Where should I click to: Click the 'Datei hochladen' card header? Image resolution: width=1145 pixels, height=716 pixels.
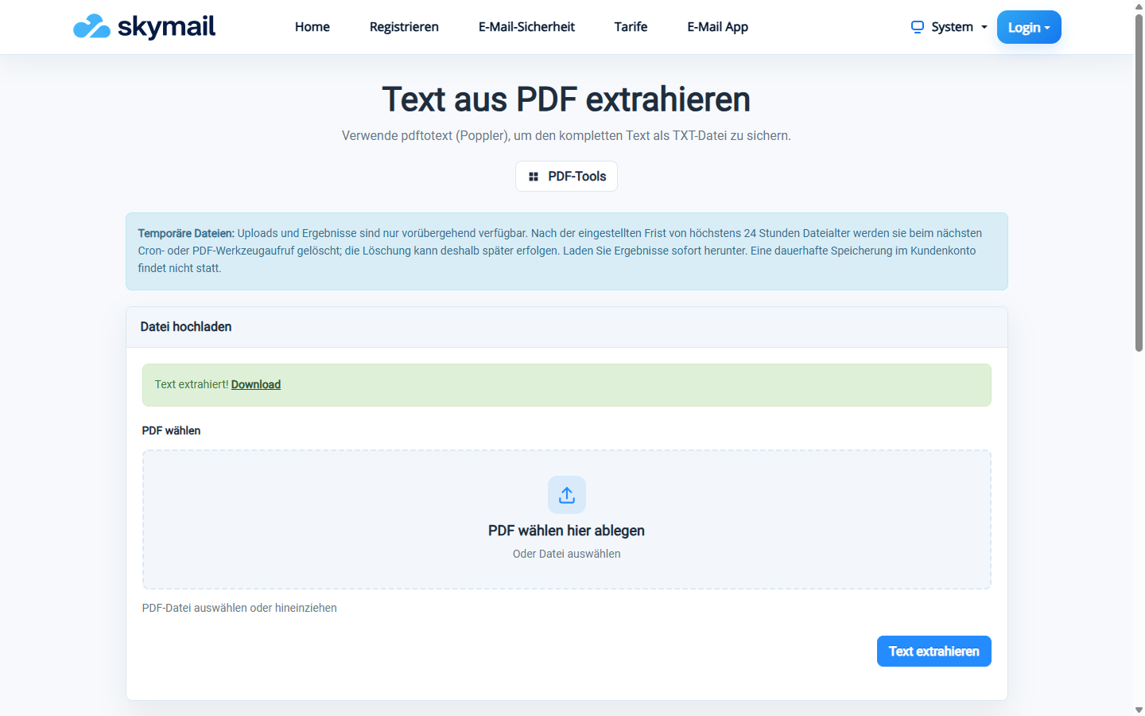[567, 327]
